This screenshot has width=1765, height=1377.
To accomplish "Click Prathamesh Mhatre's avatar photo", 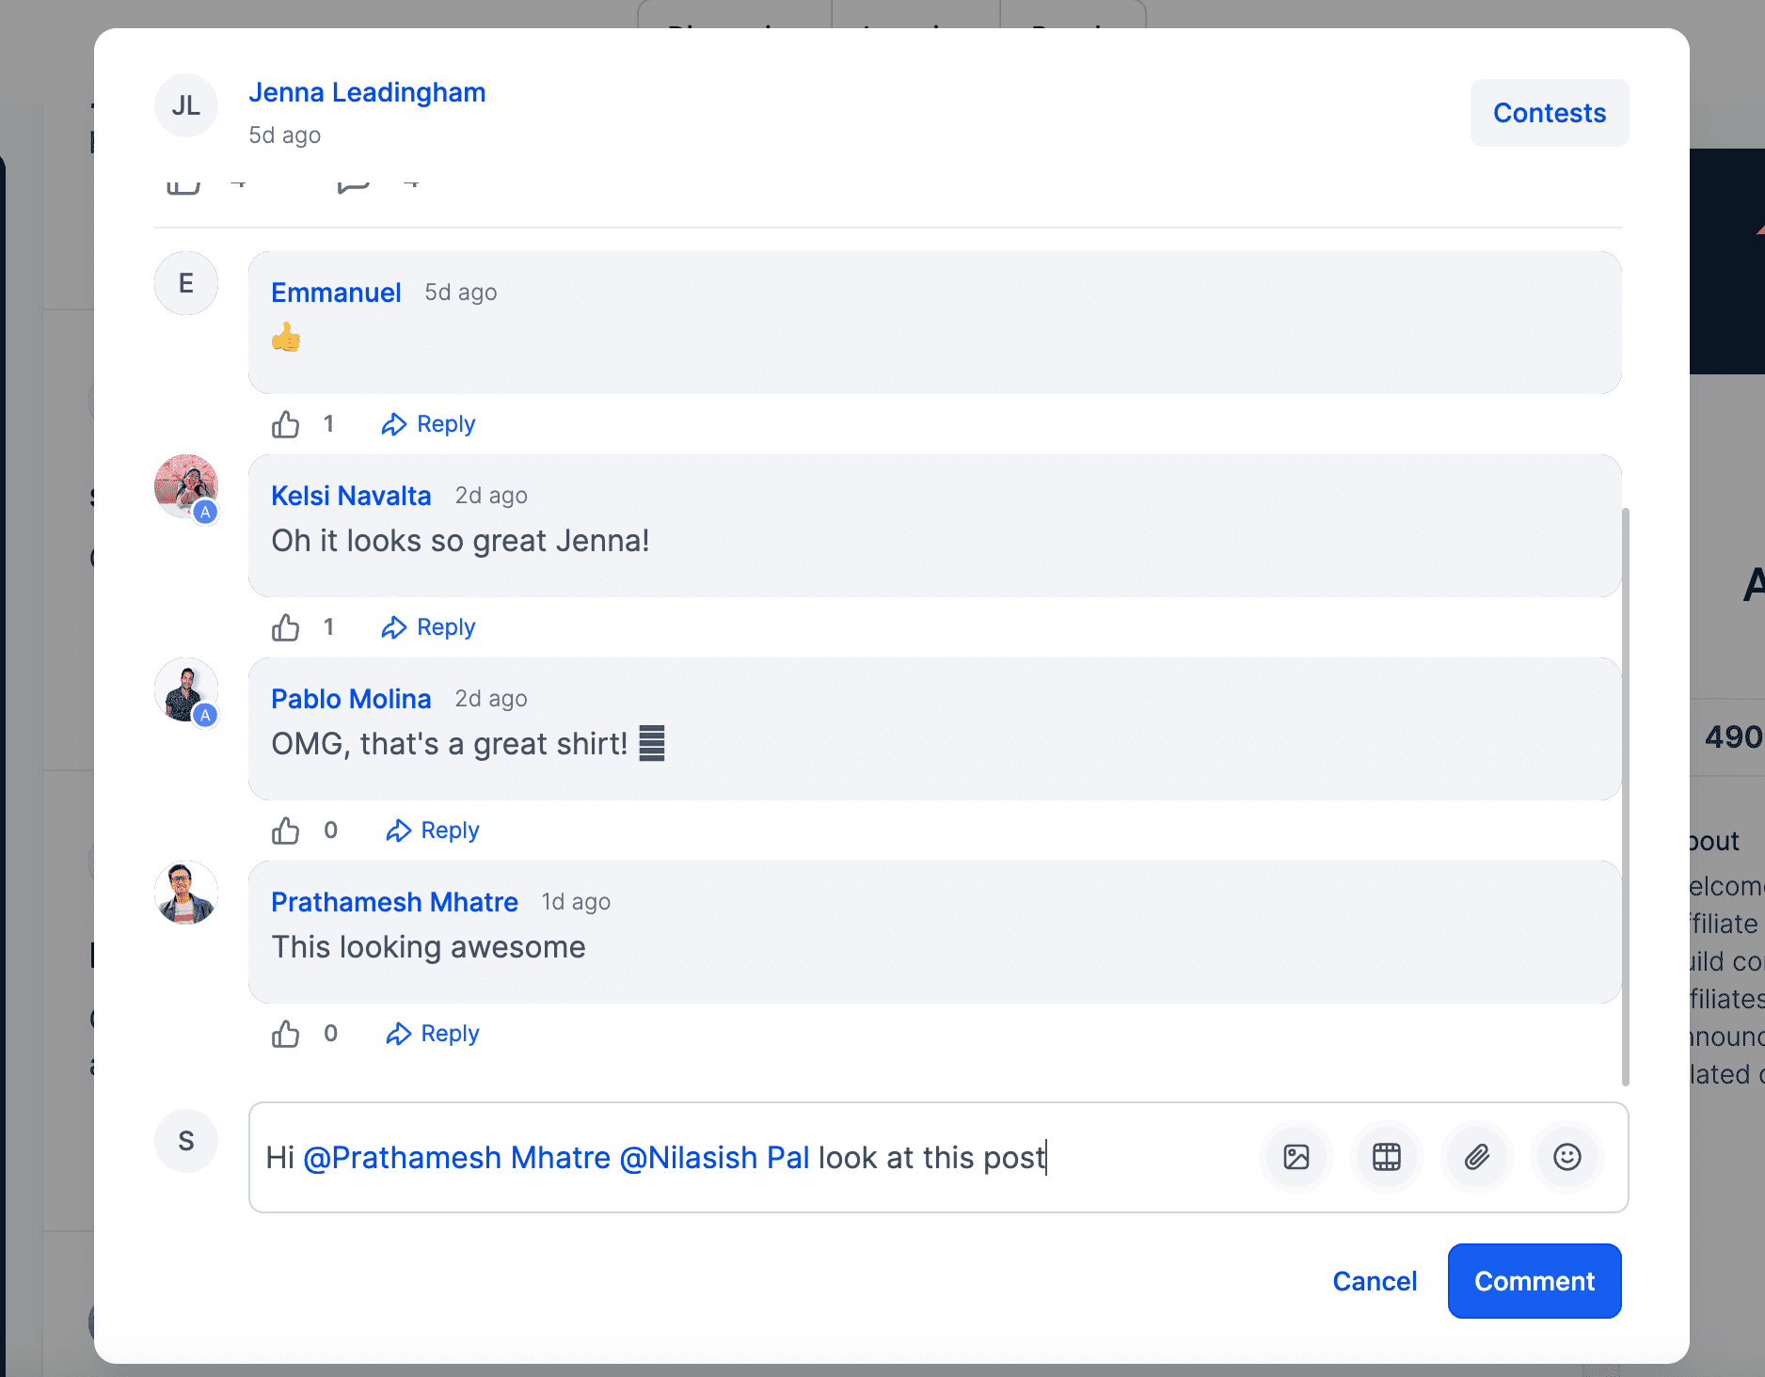I will 186,893.
